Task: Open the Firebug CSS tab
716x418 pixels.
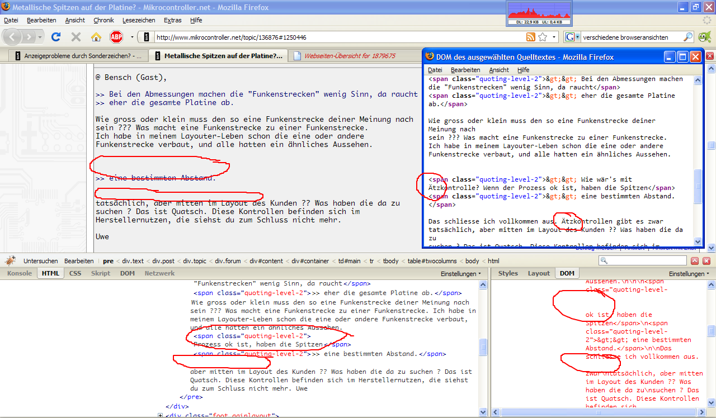Action: click(75, 273)
